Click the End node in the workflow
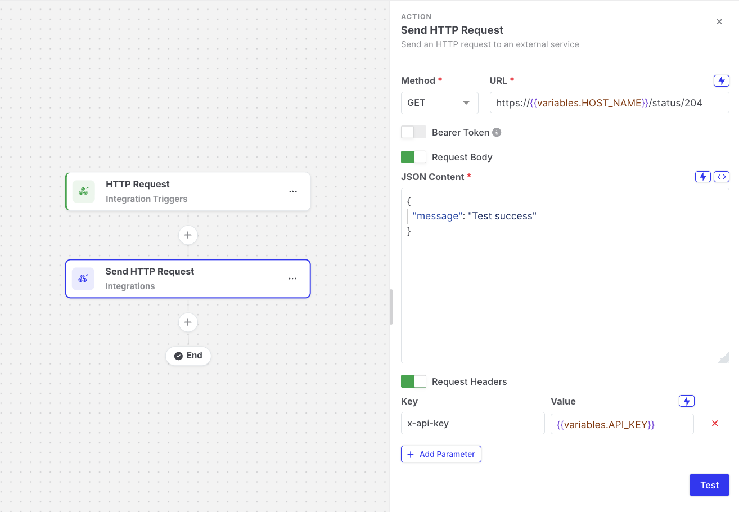Image resolution: width=739 pixels, height=512 pixels. [188, 356]
